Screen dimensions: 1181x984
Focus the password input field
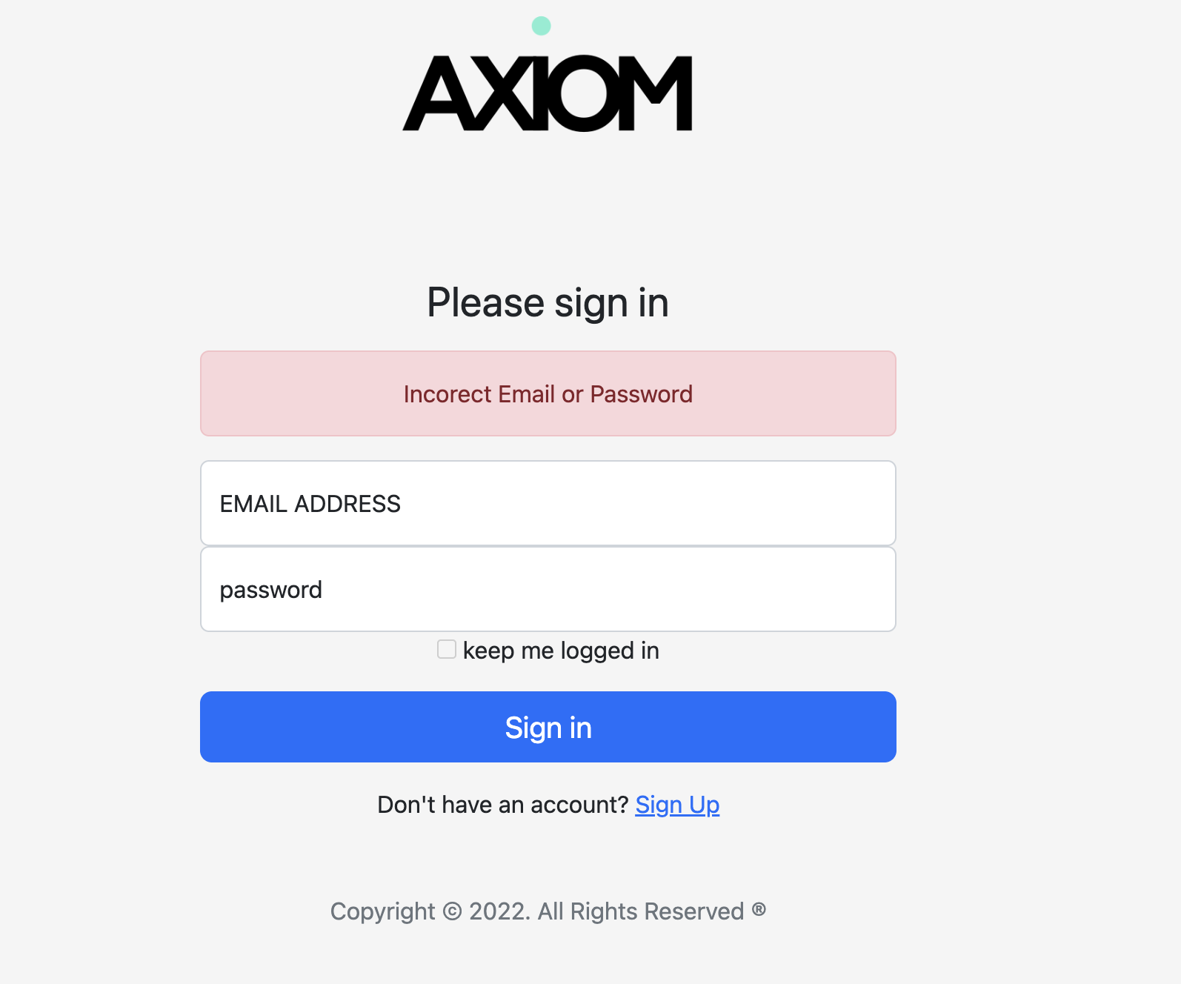point(548,590)
